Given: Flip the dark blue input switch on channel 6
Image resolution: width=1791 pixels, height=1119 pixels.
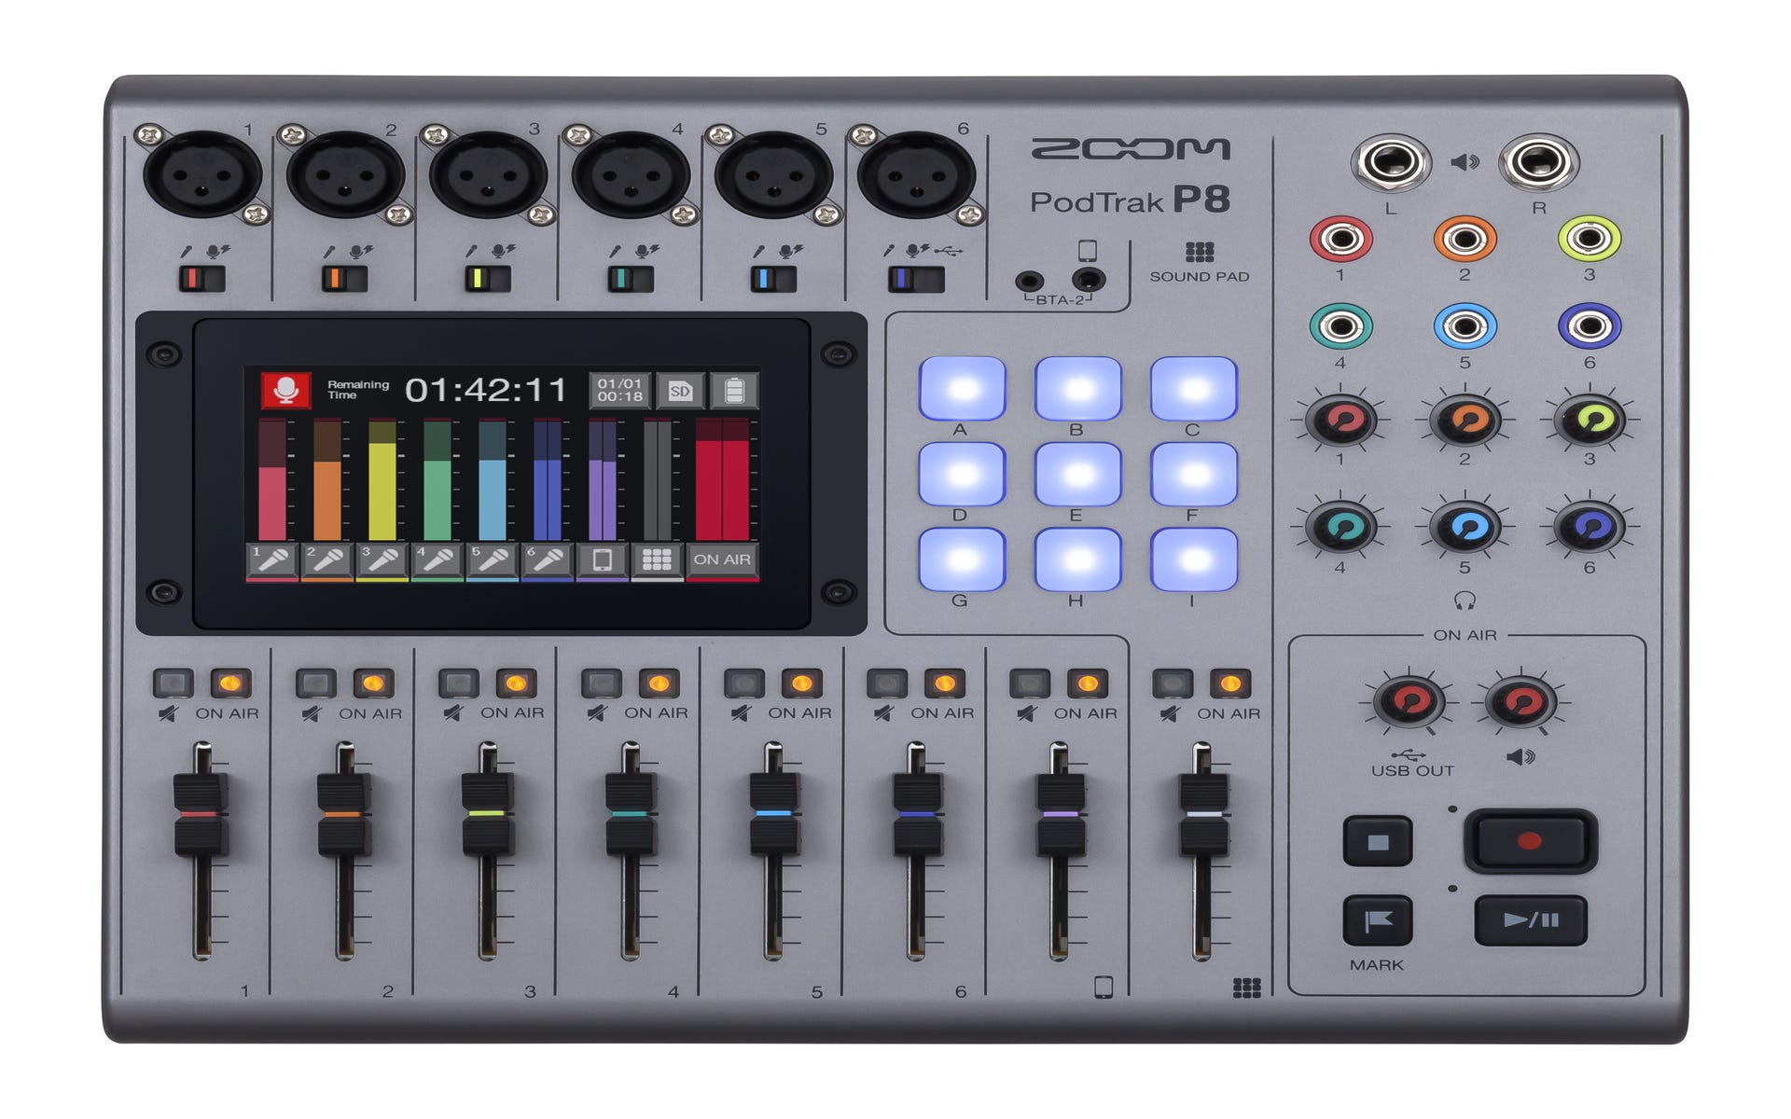Looking at the screenshot, I should 916,279.
